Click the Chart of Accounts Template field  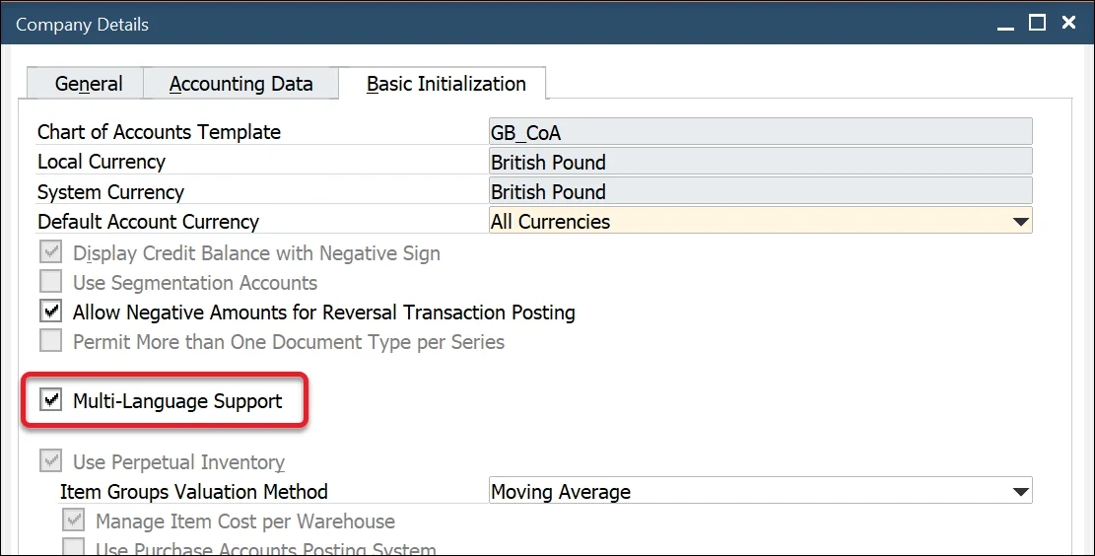(760, 132)
